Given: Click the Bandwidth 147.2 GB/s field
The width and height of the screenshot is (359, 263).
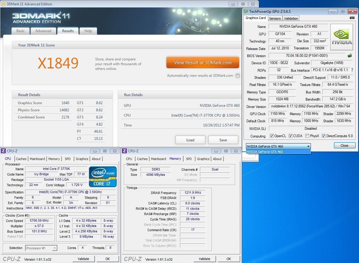Looking at the screenshot, I should [338, 99].
